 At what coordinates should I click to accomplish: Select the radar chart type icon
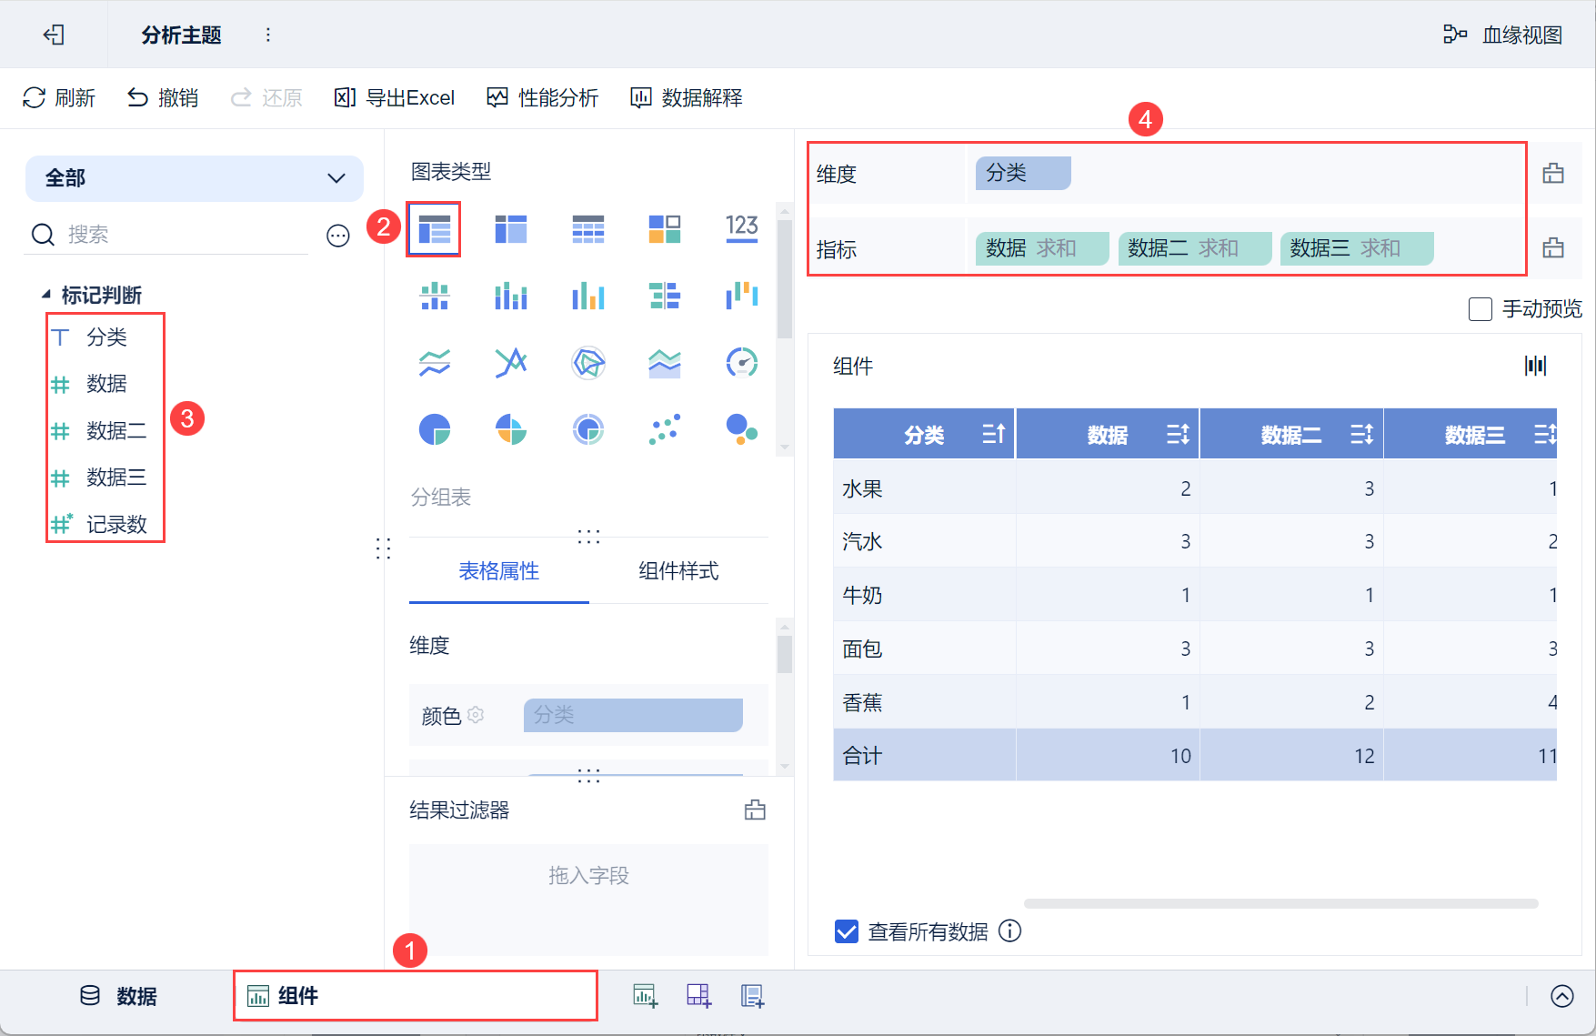coord(588,363)
